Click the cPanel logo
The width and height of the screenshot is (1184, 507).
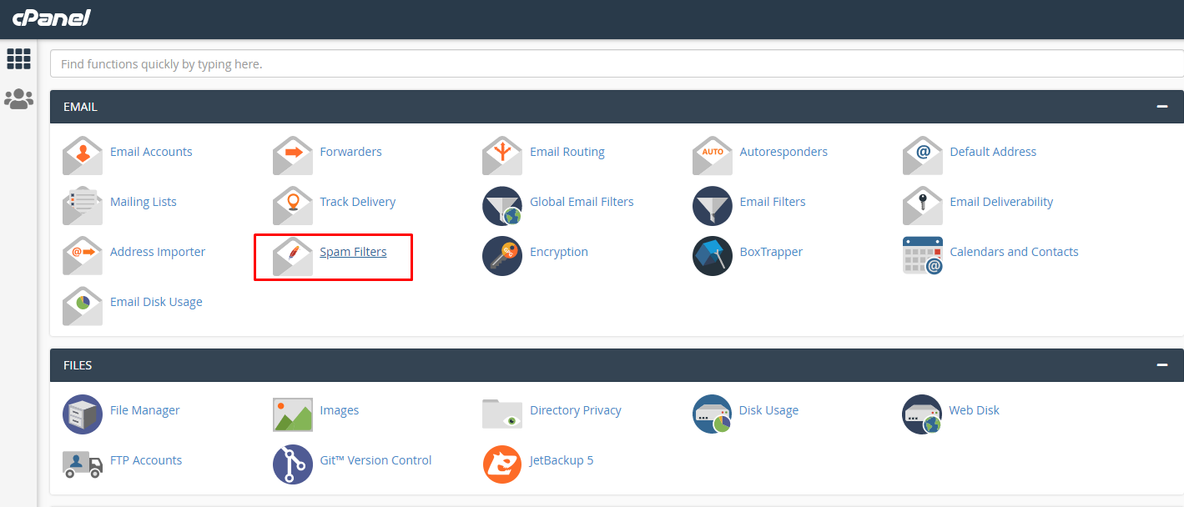pyautogui.click(x=52, y=18)
